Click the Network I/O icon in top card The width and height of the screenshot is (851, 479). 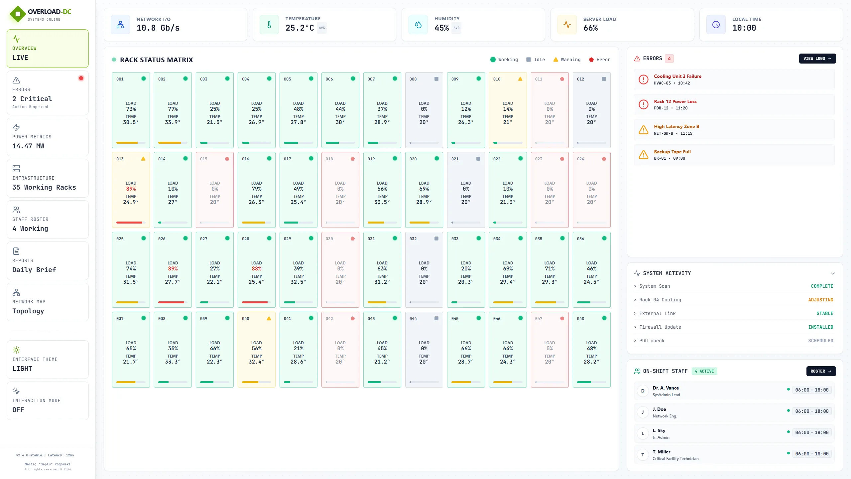coord(120,25)
